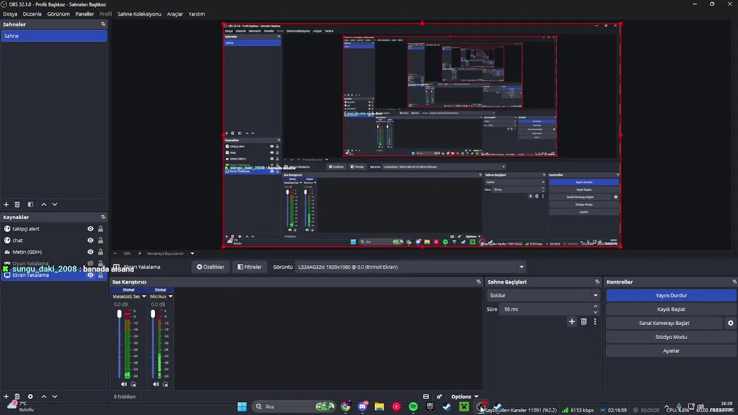Open advanced audio properties gears icon
The width and height of the screenshot is (738, 415).
439,397
